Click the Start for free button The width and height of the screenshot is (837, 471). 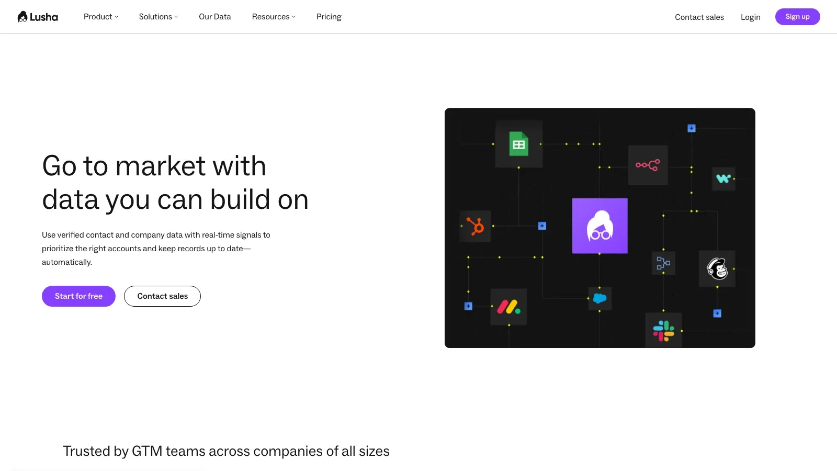[x=78, y=296]
